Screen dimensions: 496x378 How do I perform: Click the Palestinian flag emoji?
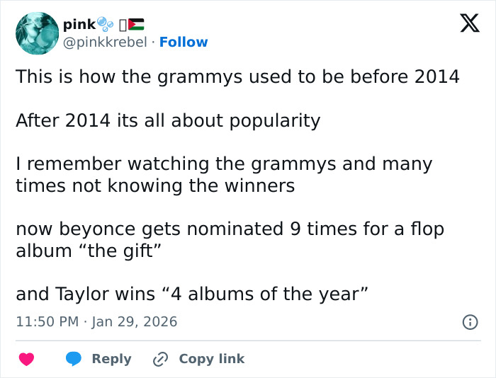[x=136, y=24]
